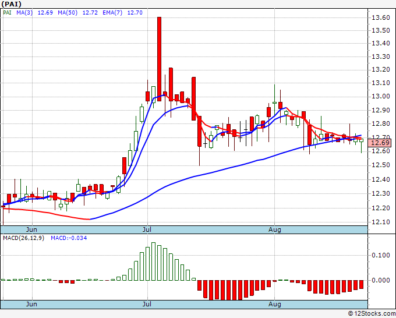Click the 13.20 price axis label
Viewport: 396px width, 318px height.
coord(381,69)
